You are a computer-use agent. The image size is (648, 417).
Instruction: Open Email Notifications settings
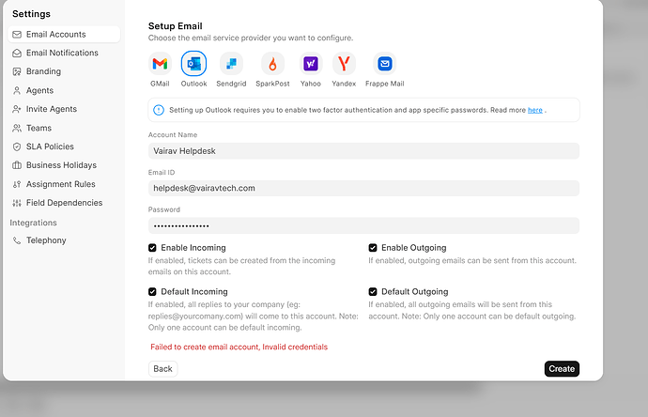point(62,53)
